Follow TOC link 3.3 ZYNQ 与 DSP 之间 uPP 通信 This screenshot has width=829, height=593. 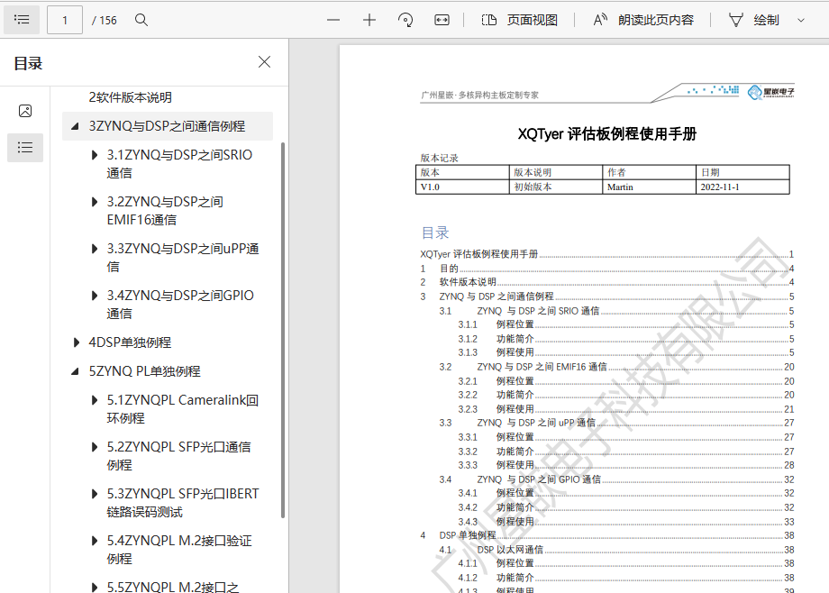[x=616, y=423]
